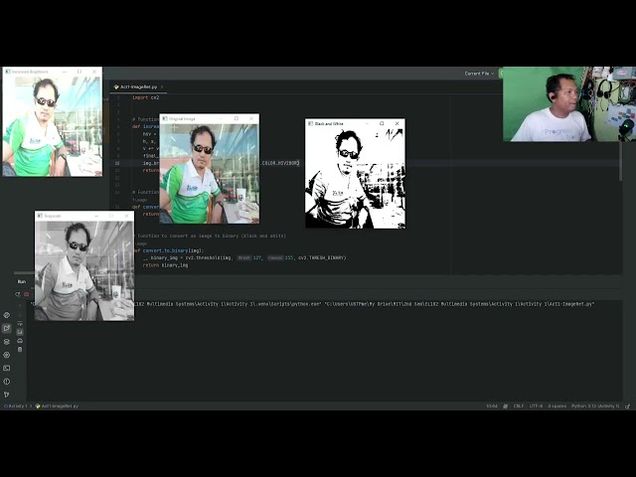
Task: Click the 'return binary_img' line
Action: (x=165, y=265)
